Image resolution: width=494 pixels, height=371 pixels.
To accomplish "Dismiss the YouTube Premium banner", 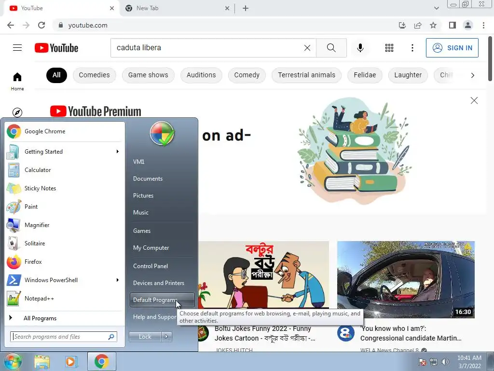I will [474, 100].
